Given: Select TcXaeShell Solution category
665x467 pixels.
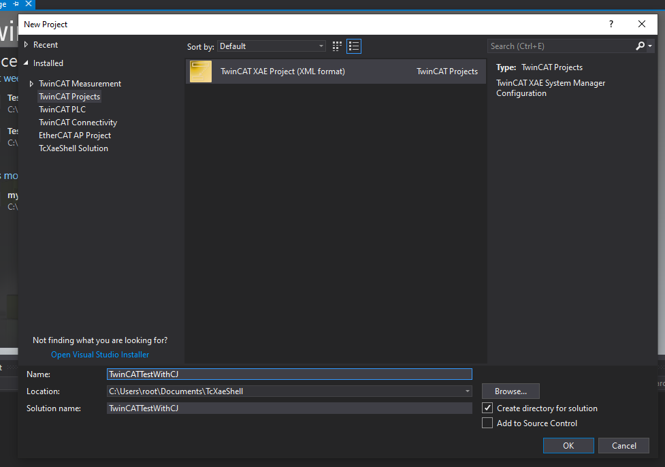Looking at the screenshot, I should pyautogui.click(x=74, y=148).
